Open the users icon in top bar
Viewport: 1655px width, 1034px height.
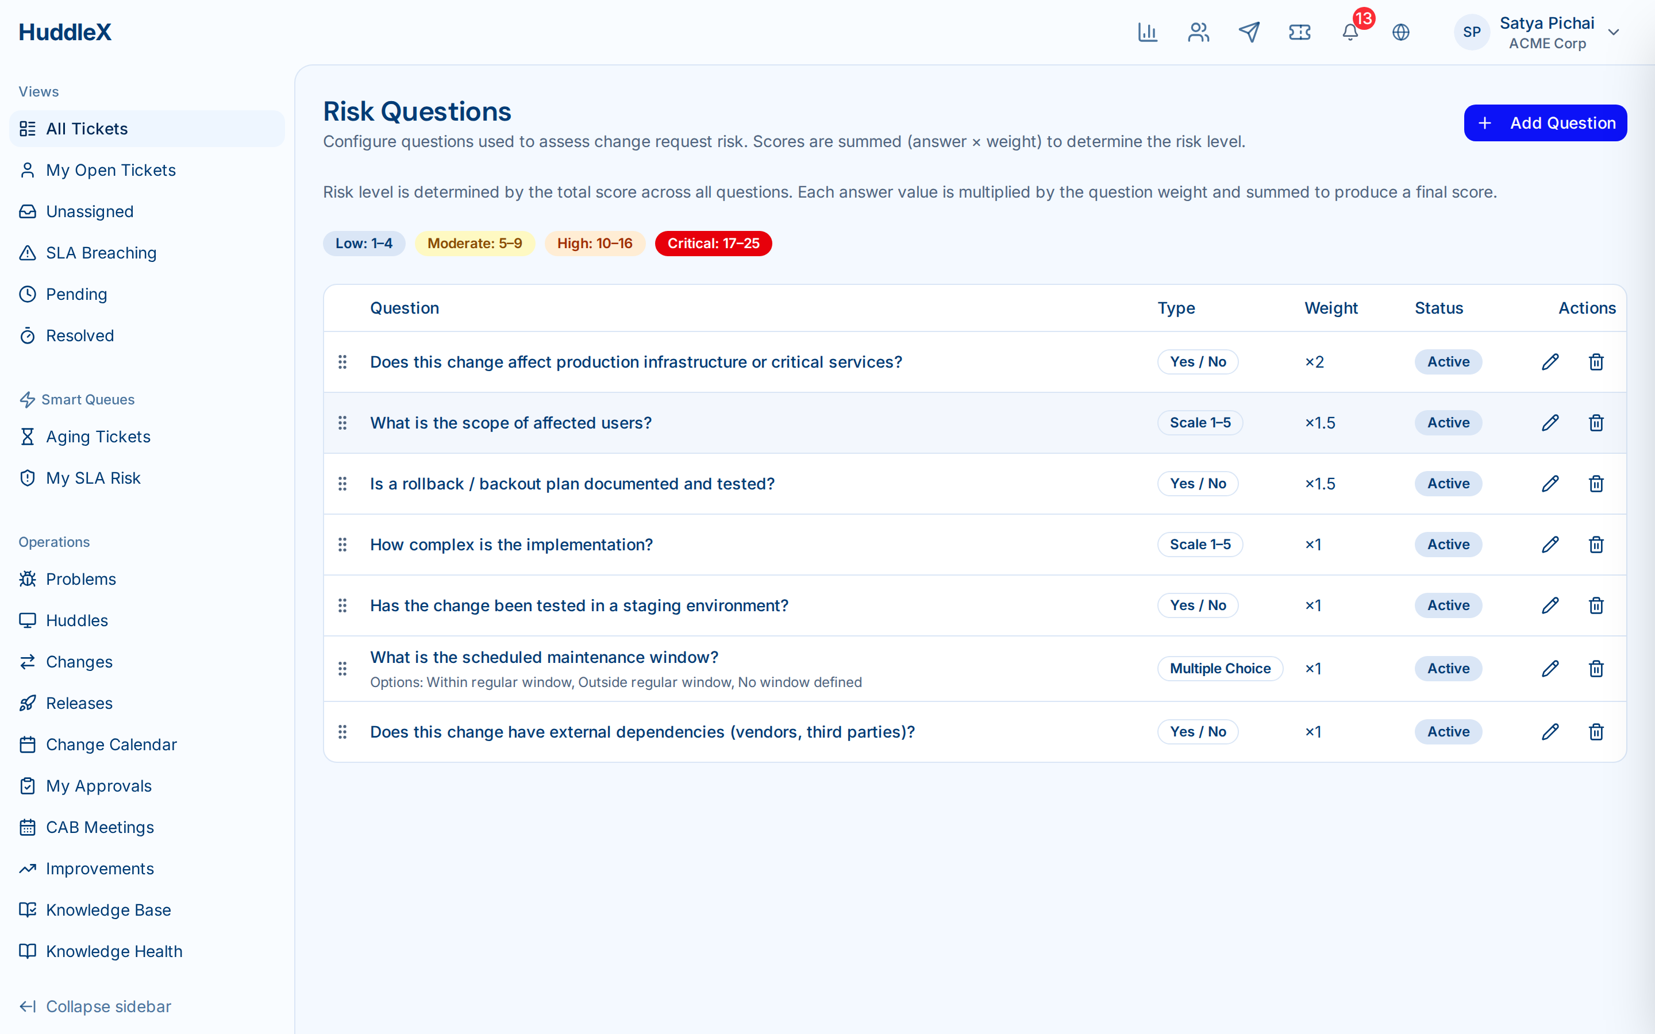tap(1198, 32)
